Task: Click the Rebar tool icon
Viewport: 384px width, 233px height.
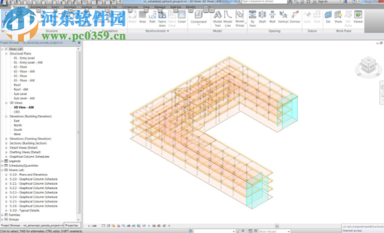Action: [132, 17]
